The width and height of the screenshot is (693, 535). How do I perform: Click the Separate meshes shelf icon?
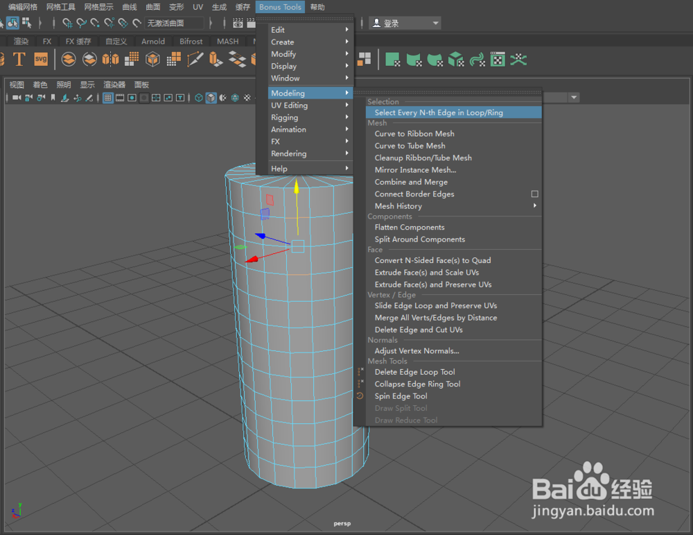coord(89,59)
